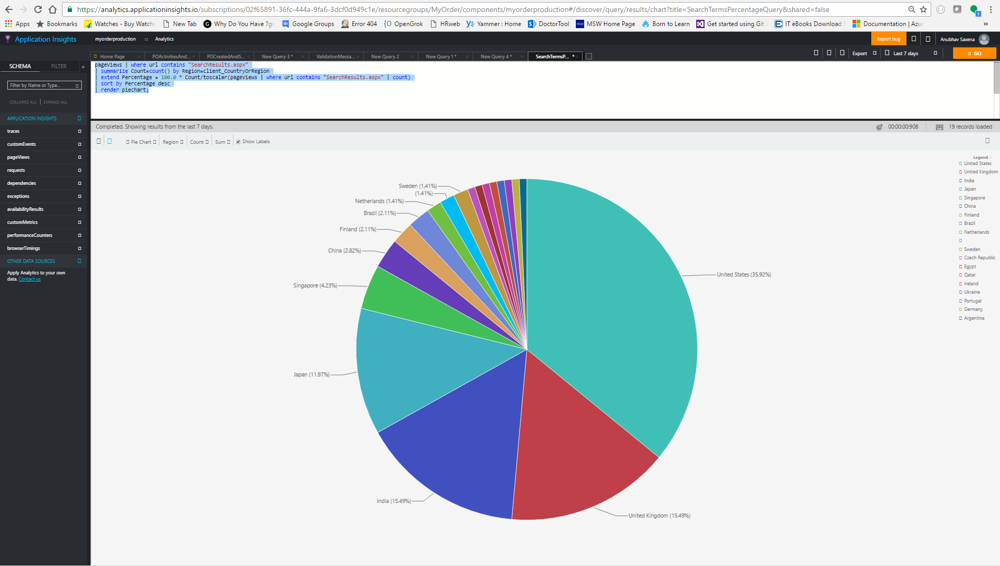Viewport: 1000px width, 566px height.
Task: Click the Application Insights lightbulb logo
Action: 8,39
